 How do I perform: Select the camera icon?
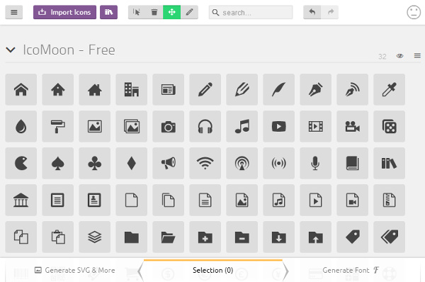pos(169,126)
